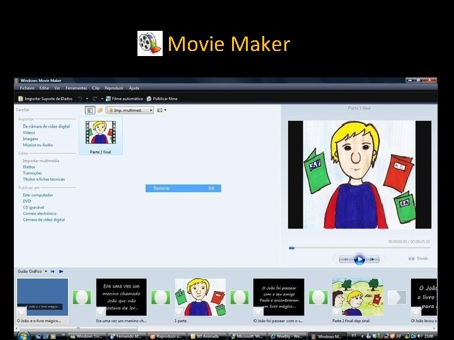Publish to DVD
Image resolution: width=454 pixels, height=340 pixels.
click(x=27, y=201)
